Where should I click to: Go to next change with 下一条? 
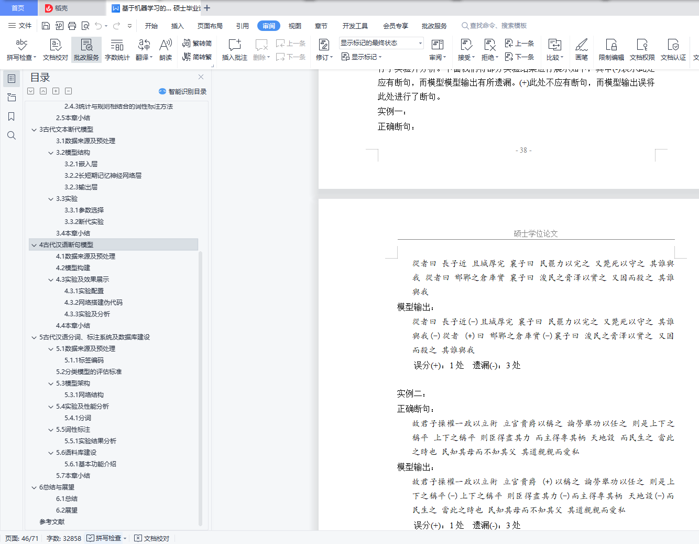click(519, 57)
